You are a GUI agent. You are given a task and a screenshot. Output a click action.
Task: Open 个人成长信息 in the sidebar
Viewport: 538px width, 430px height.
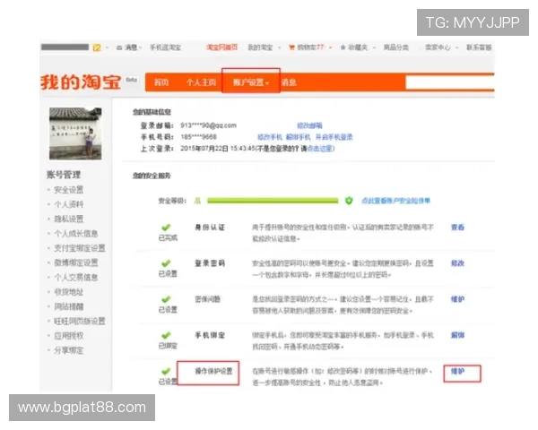point(76,234)
